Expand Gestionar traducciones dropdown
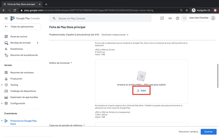This screenshot has height=137, width=219. [115, 35]
